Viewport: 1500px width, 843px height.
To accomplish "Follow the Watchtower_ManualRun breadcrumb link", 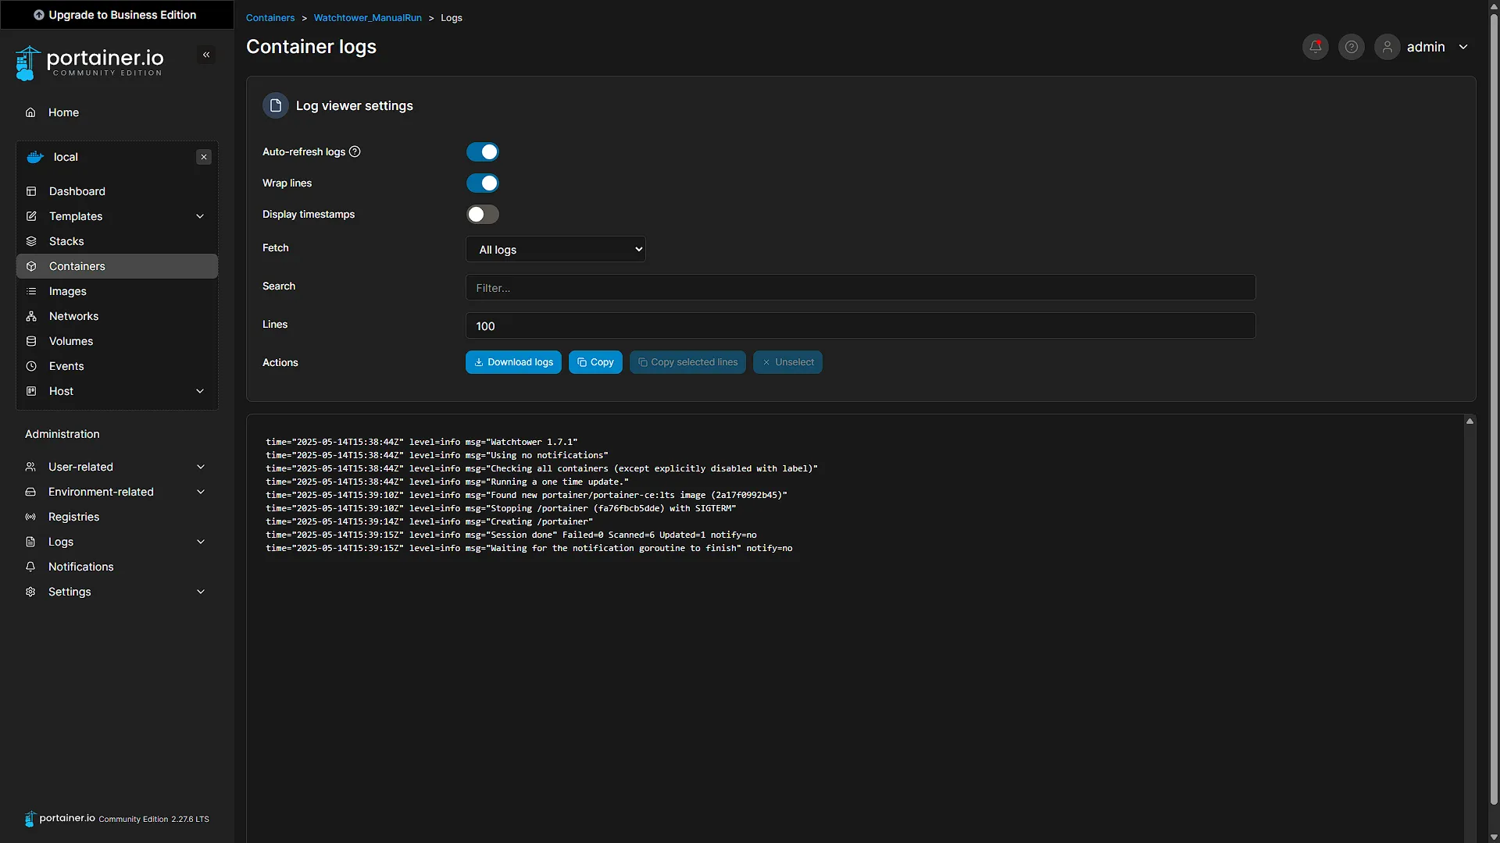I will 367,17.
